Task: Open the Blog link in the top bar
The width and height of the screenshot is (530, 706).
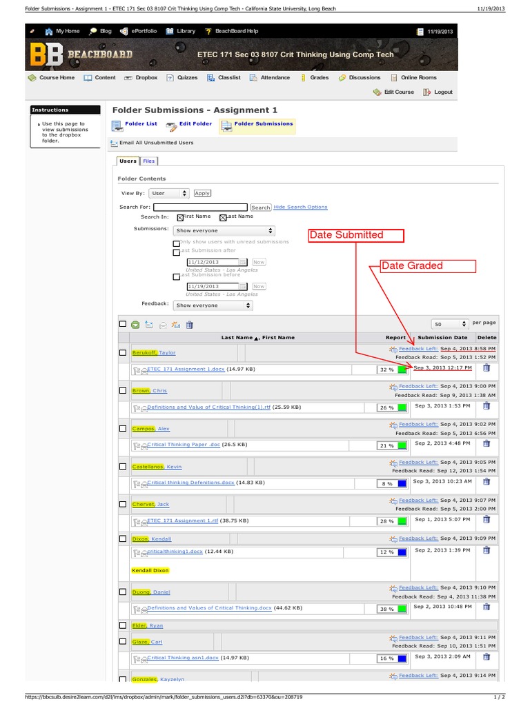Action: tap(101, 31)
